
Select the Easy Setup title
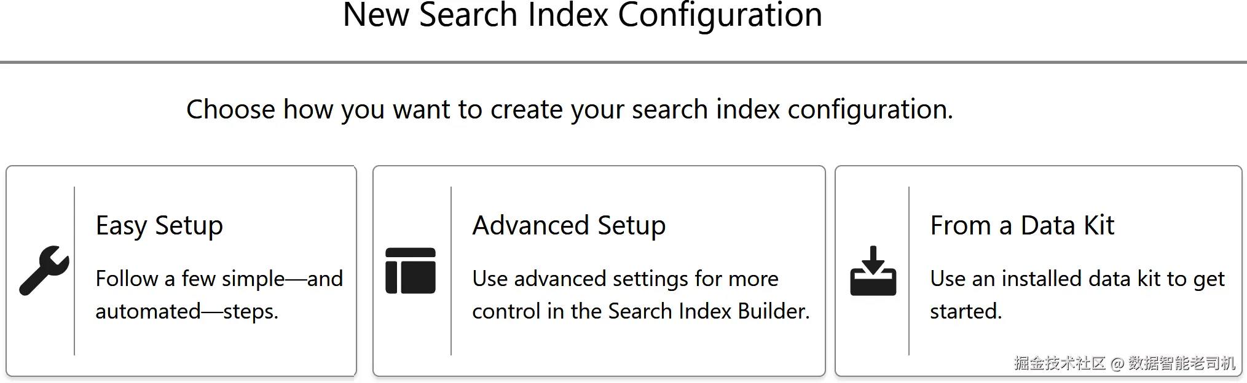coord(159,225)
